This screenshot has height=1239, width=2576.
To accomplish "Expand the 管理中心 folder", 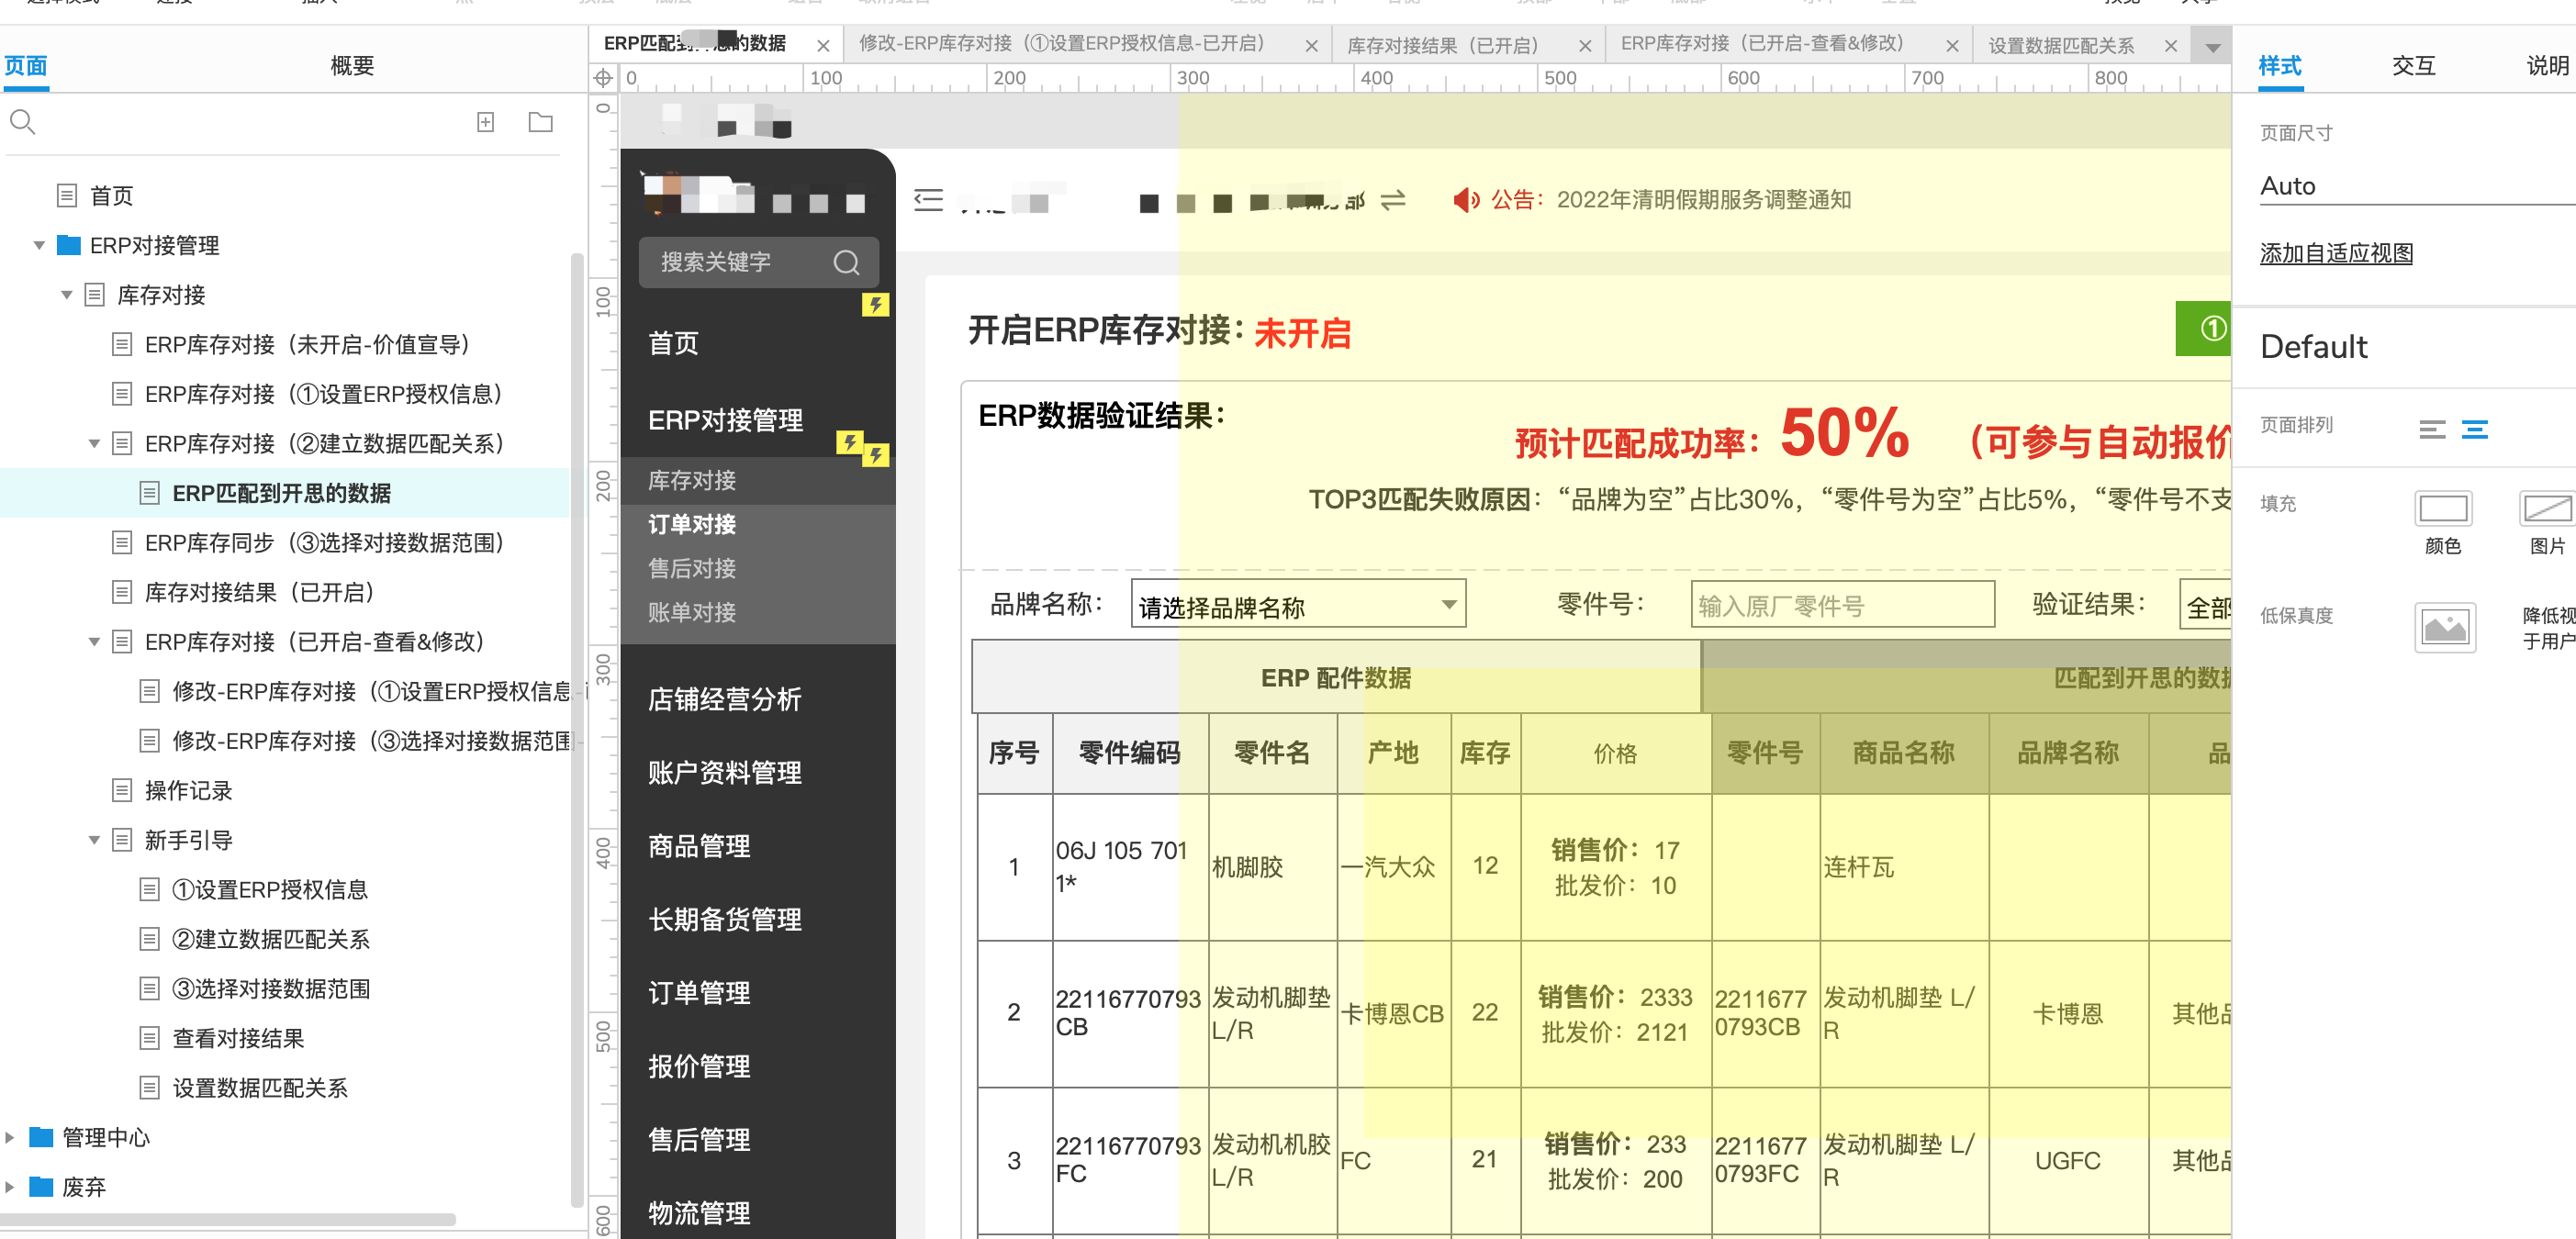I will 10,1137.
